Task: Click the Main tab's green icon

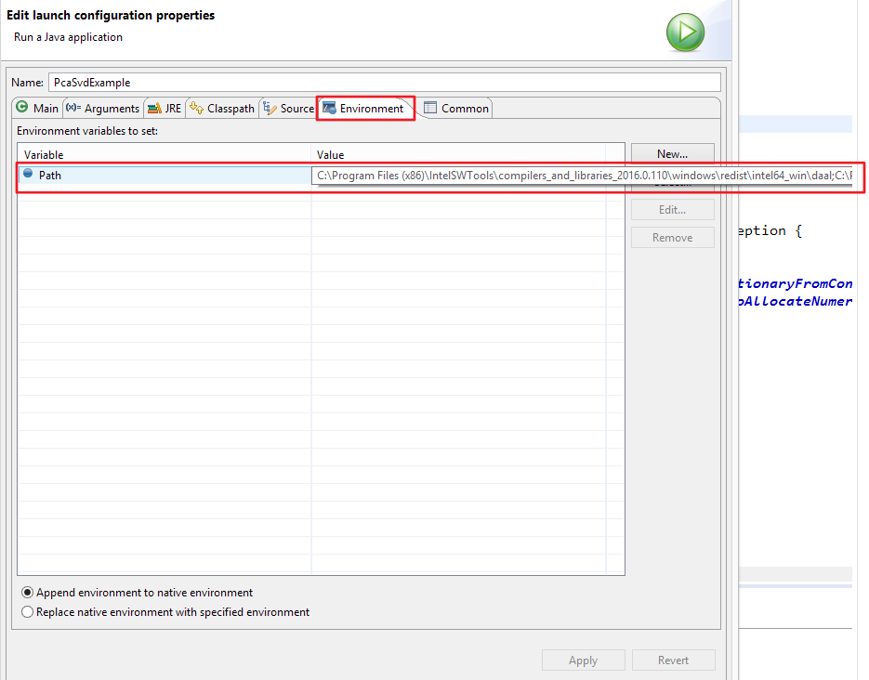Action: tap(22, 108)
